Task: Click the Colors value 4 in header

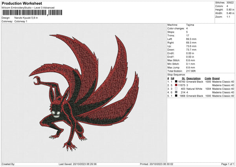Action: [x=227, y=6]
